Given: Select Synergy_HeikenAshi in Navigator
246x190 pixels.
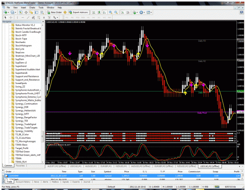Looking at the screenshot, I should pos(26,110).
